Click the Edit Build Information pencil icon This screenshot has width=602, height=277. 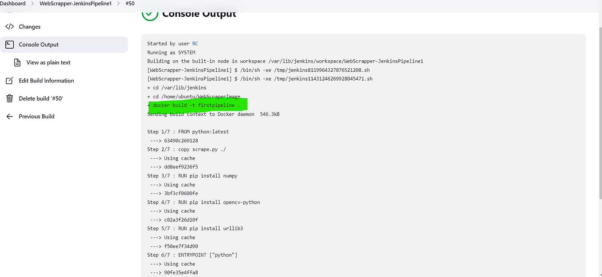point(9,80)
